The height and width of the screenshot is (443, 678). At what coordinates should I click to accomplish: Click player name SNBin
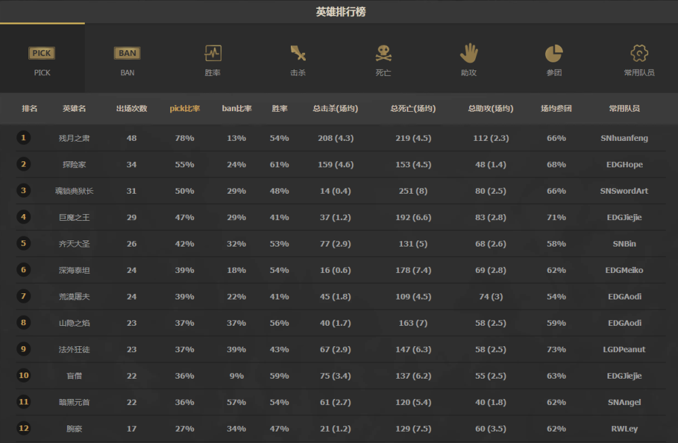pyautogui.click(x=624, y=244)
